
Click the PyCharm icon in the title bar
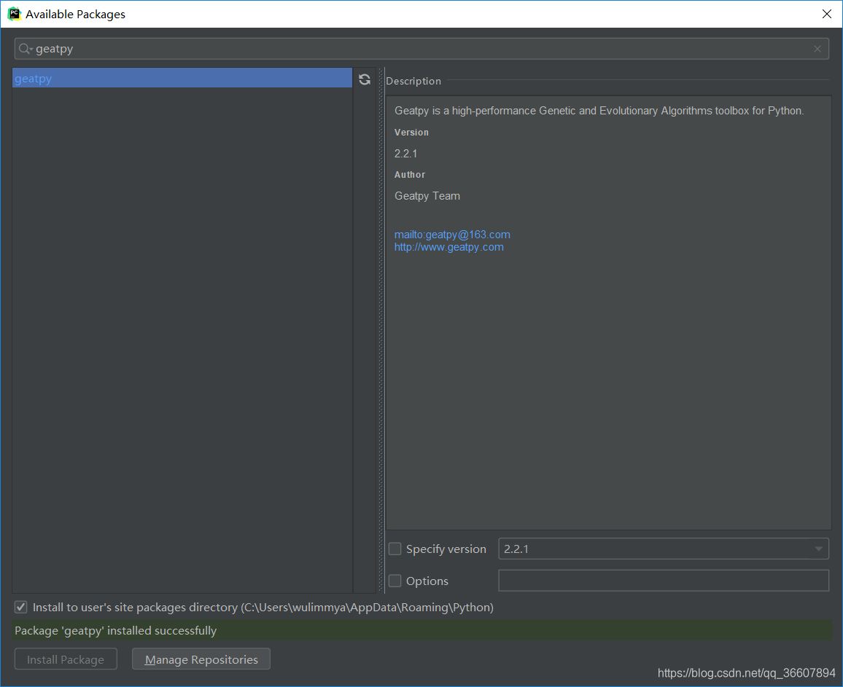coord(14,14)
